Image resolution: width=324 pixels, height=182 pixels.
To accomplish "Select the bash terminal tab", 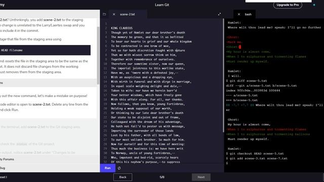I will tap(248, 14).
